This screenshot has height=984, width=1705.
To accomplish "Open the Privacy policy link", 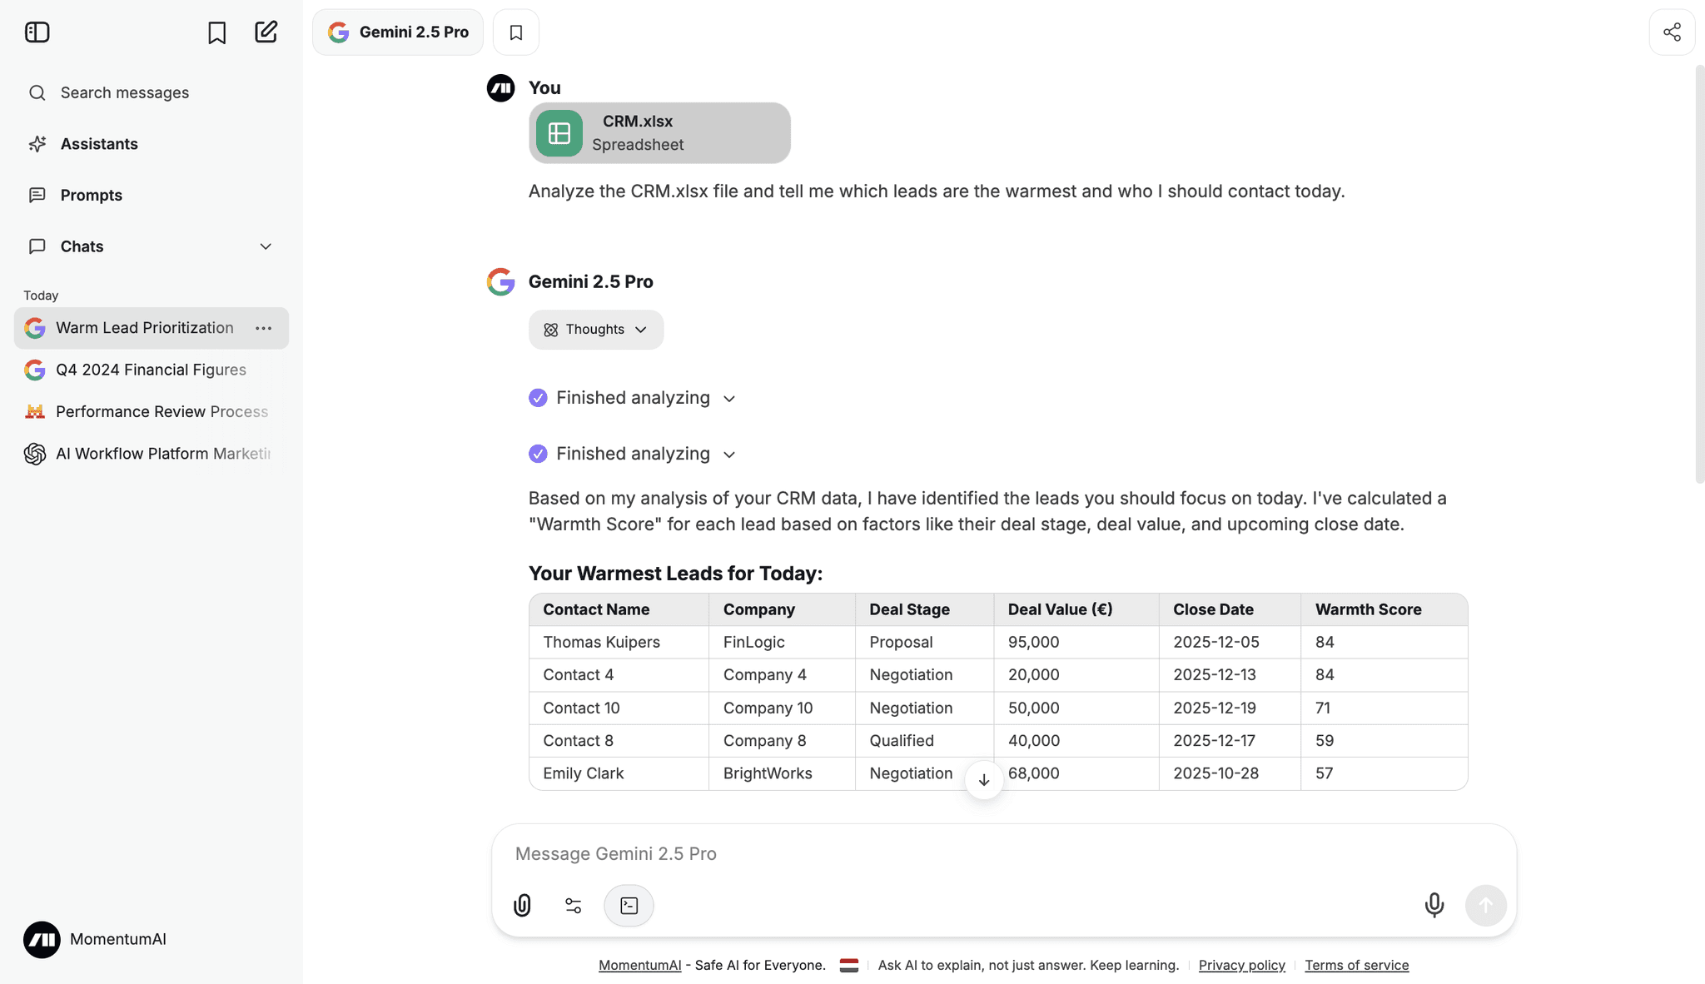I will click(1241, 965).
